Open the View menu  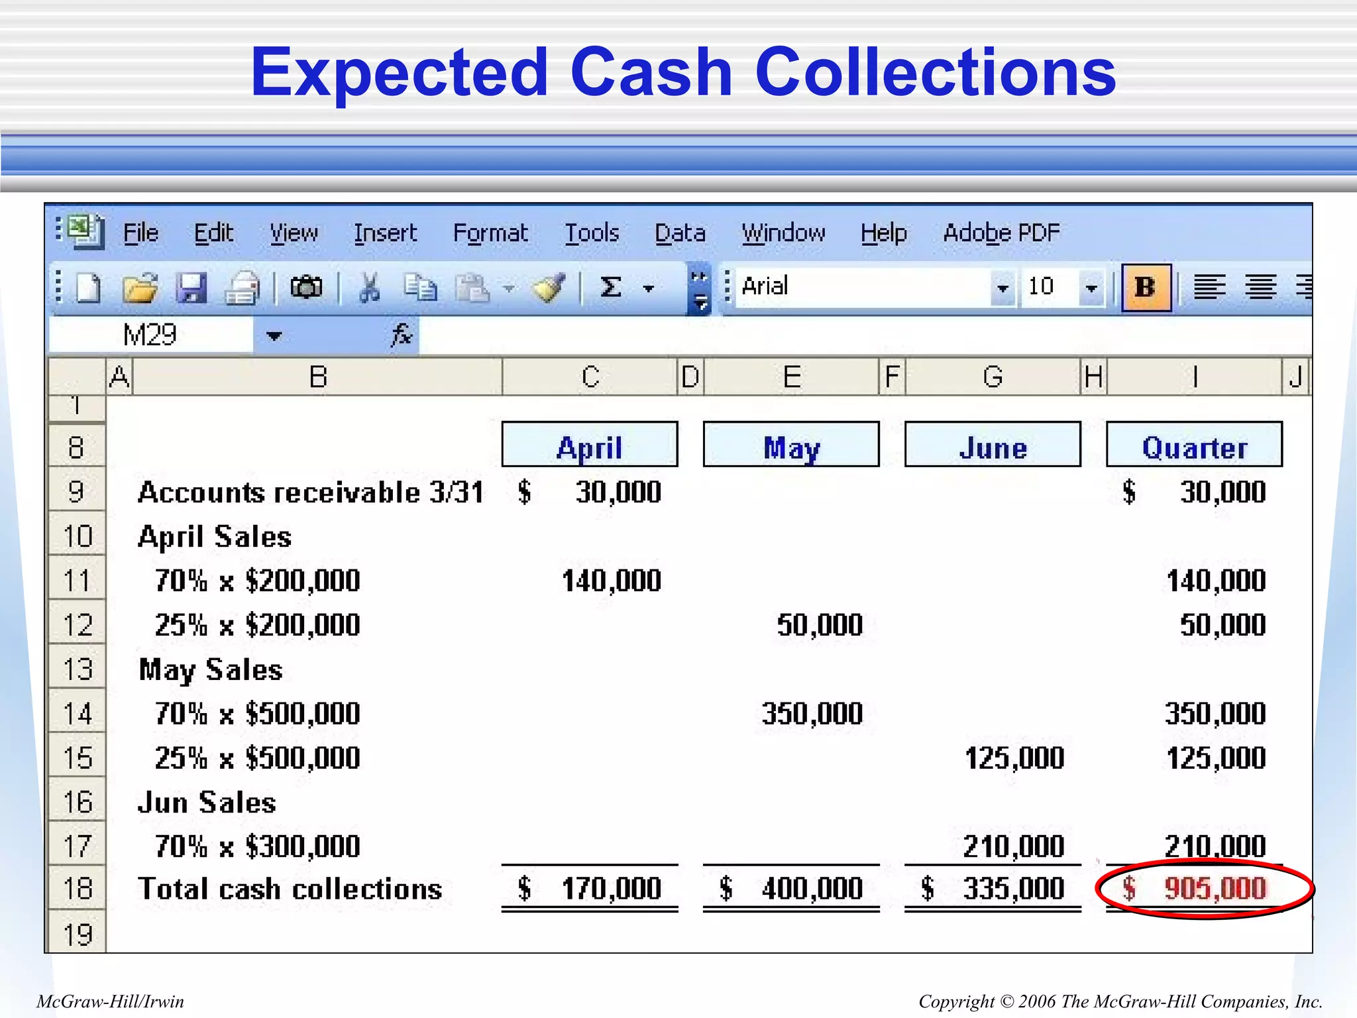pos(294,233)
